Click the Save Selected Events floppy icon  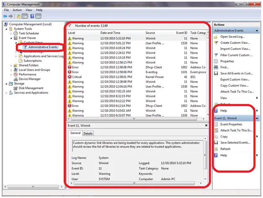216,143
